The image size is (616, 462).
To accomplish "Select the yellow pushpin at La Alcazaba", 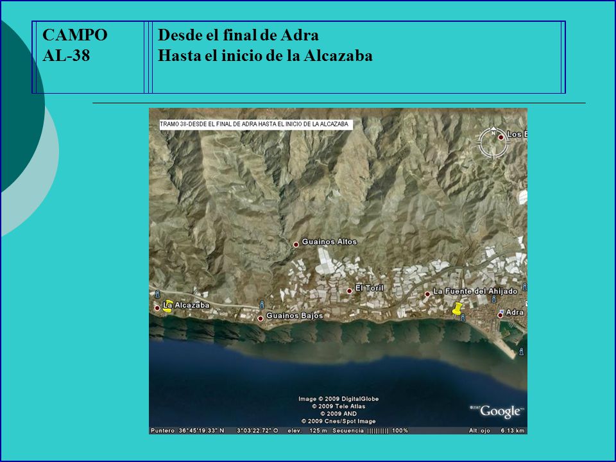I will pyautogui.click(x=167, y=307).
